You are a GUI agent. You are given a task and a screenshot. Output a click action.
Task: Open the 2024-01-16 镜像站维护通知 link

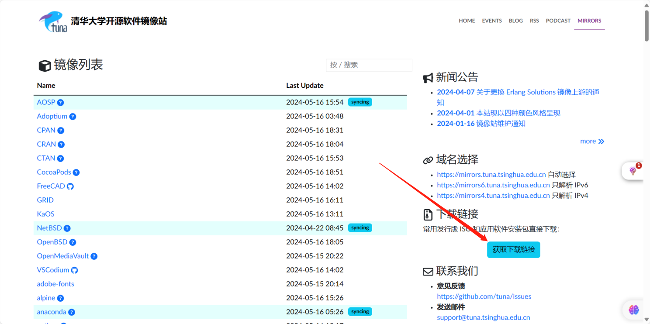(481, 124)
